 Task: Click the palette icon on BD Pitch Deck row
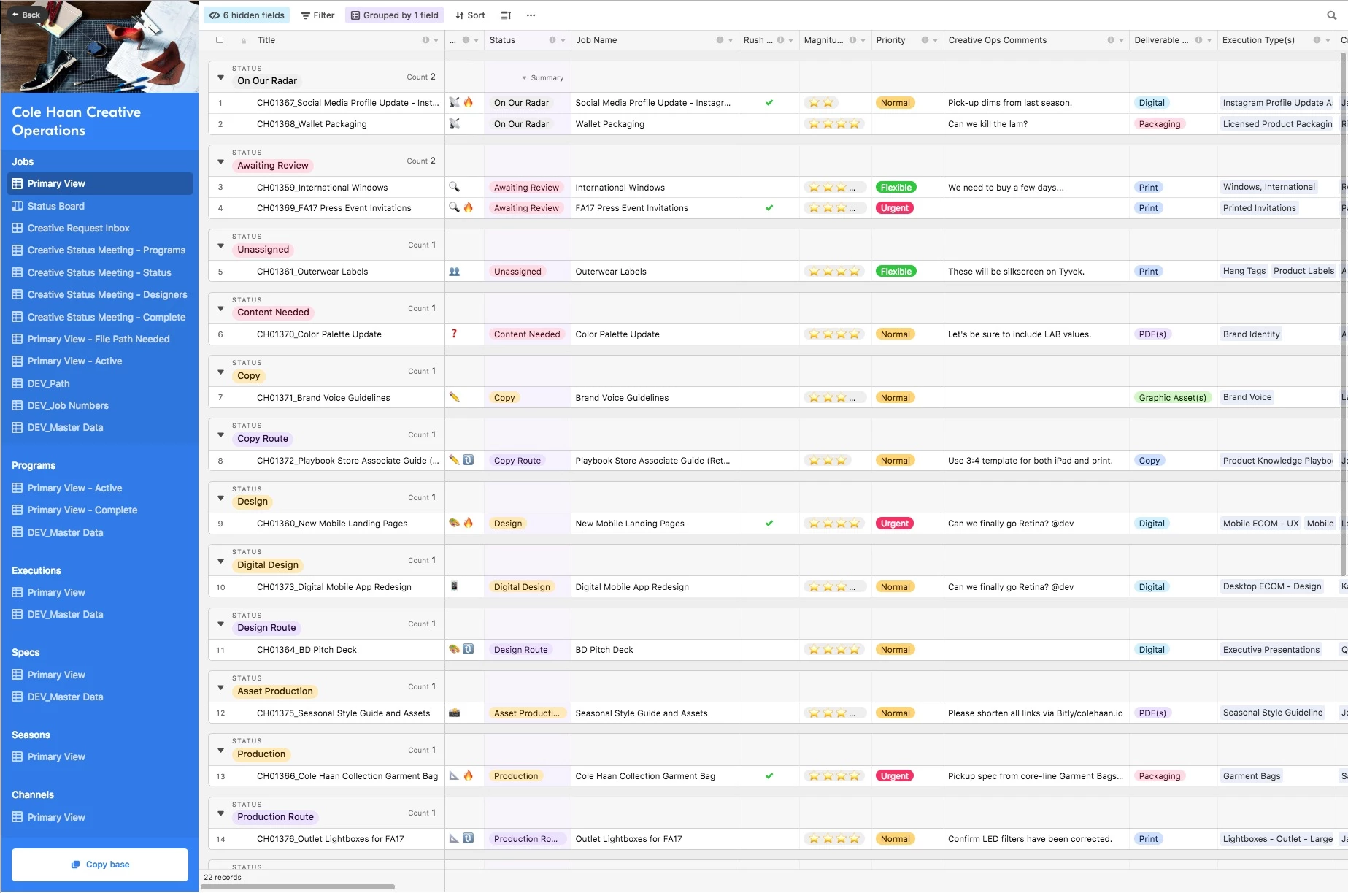(454, 649)
